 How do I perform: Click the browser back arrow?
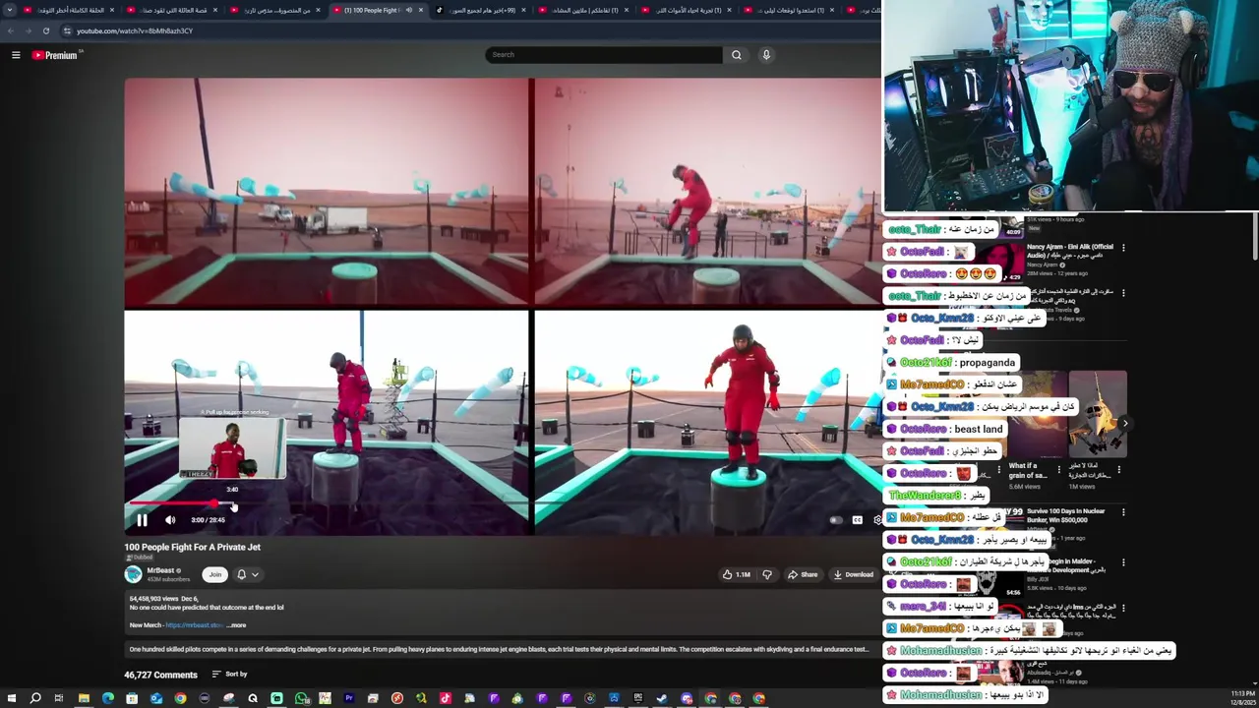coord(11,30)
